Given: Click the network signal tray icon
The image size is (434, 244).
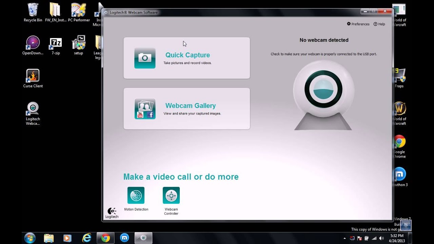Looking at the screenshot, I should click(x=374, y=238).
